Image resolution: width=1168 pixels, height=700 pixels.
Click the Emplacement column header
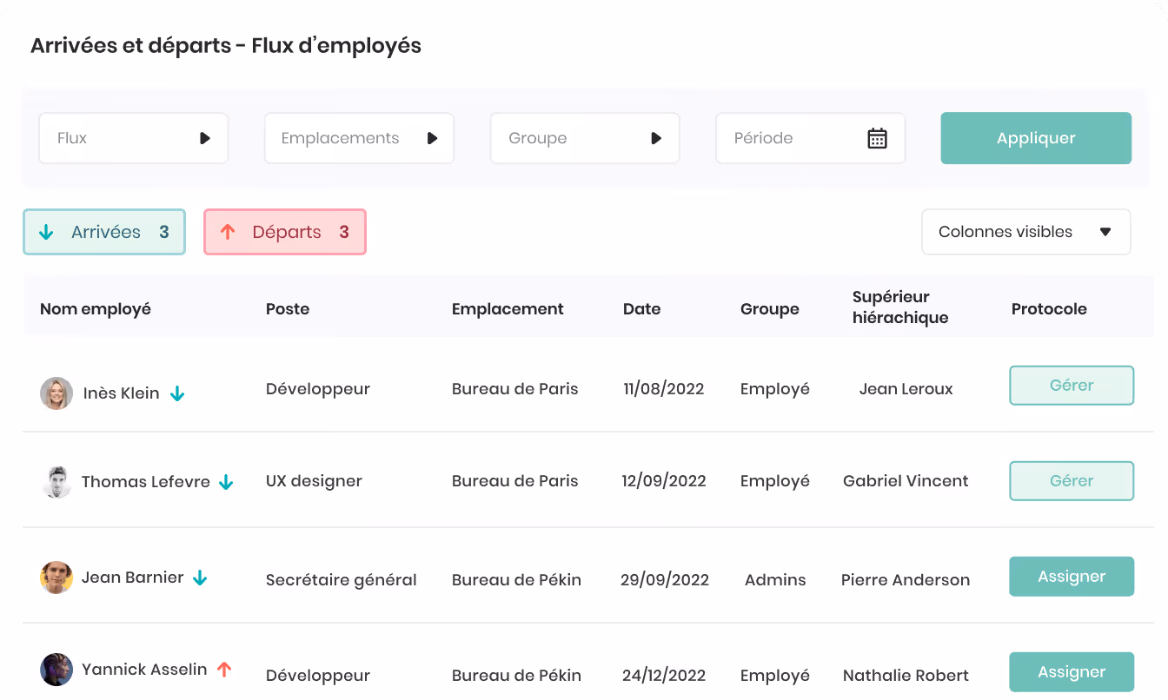508,309
